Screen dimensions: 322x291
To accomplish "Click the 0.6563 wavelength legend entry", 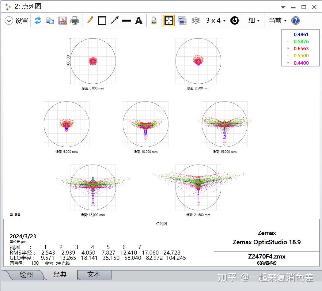I will click(x=301, y=48).
